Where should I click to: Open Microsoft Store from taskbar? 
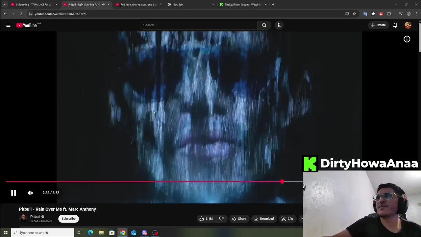(112, 233)
